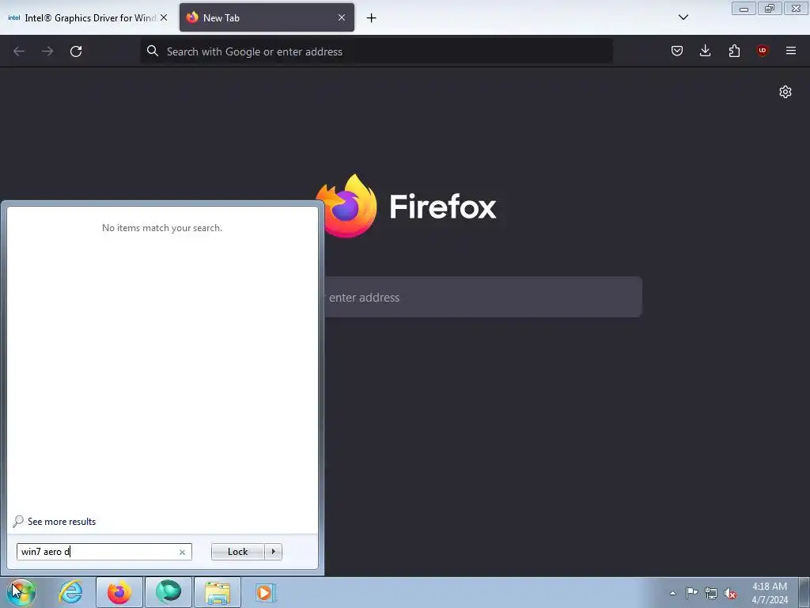Switch to the Intel Graphics Driver tab
The image size is (810, 608).
pos(88,17)
